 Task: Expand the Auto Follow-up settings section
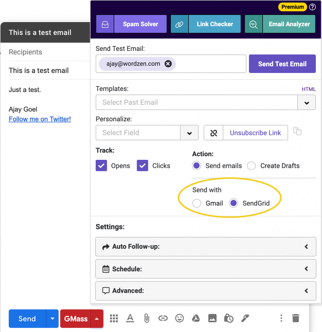(205, 247)
